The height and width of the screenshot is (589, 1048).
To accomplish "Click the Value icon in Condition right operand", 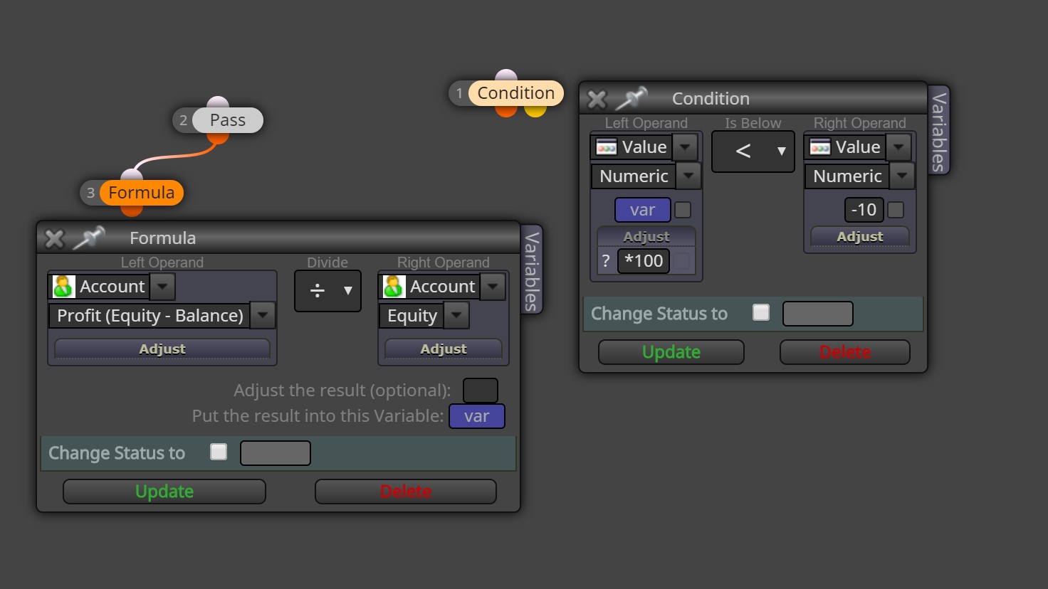I will tap(820, 147).
